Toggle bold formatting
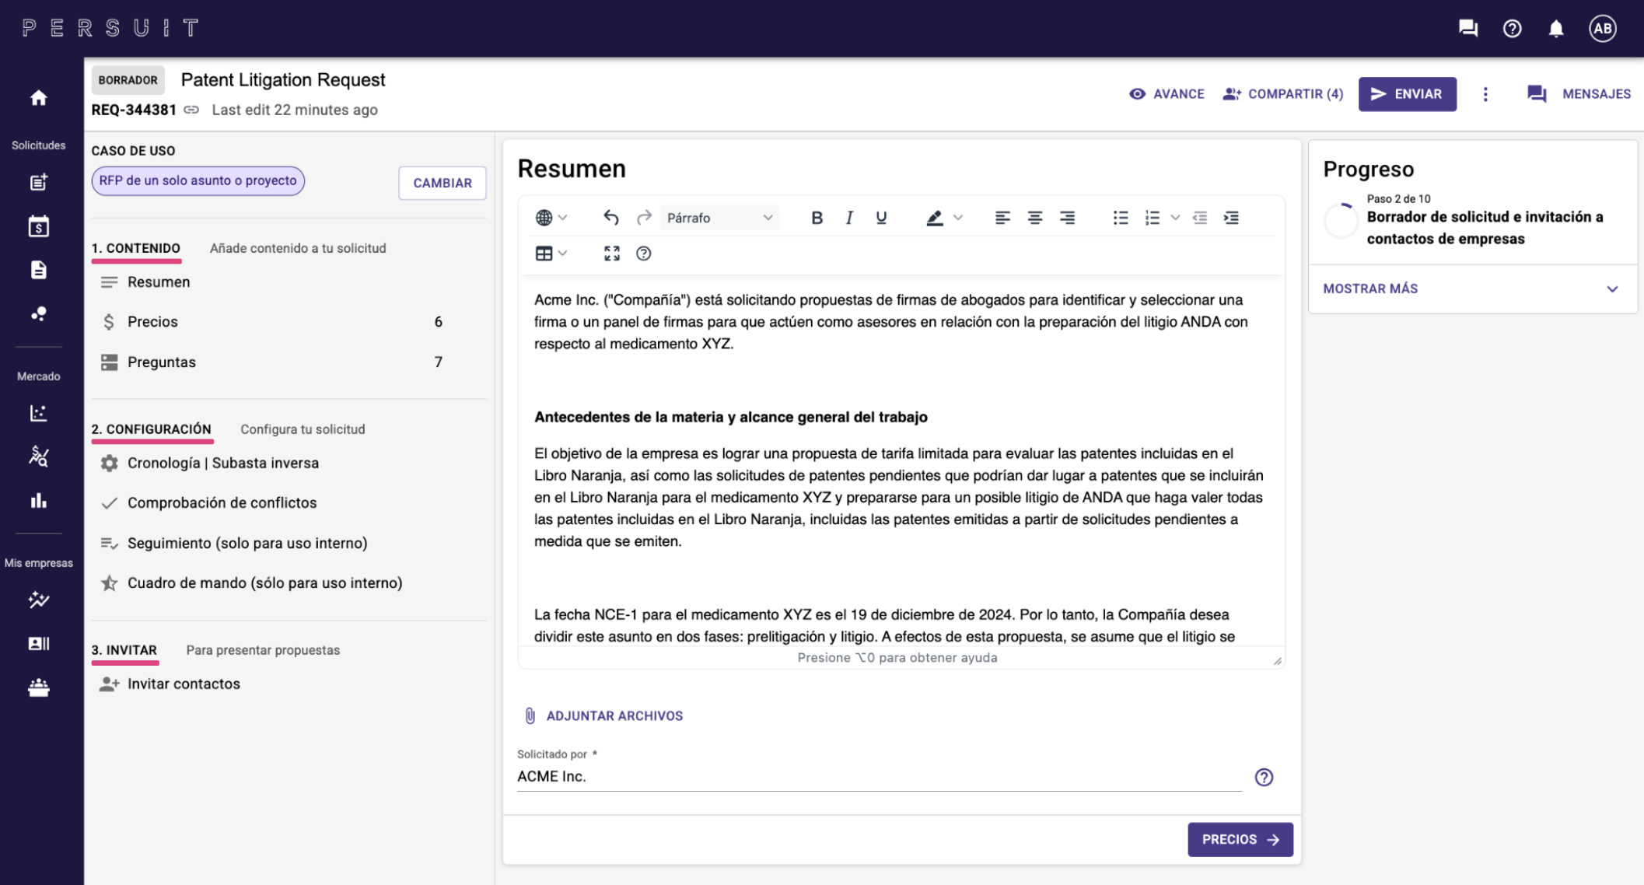Image resolution: width=1644 pixels, height=885 pixels. pos(817,218)
